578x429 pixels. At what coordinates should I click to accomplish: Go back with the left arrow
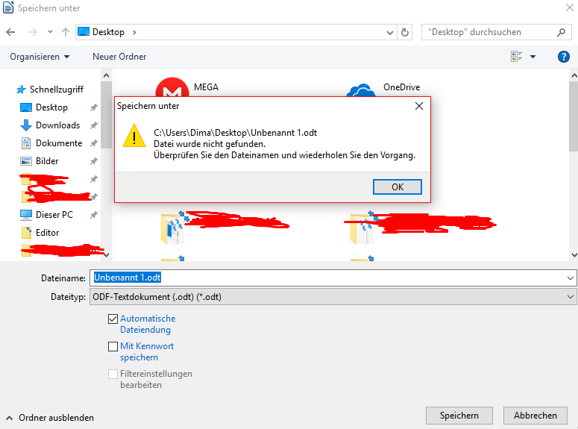pyautogui.click(x=10, y=32)
